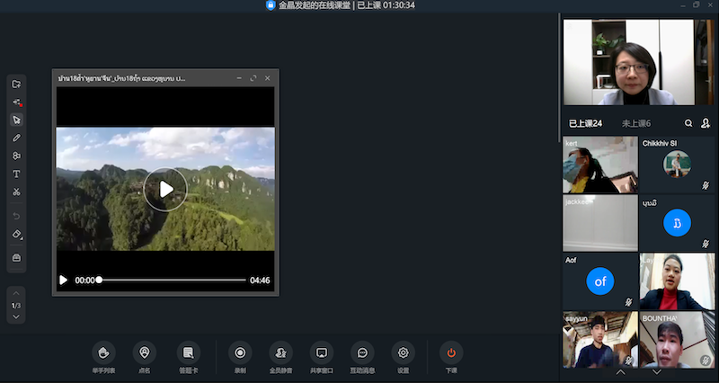719x383 pixels.
Task: Close the video player window
Action: tap(267, 78)
